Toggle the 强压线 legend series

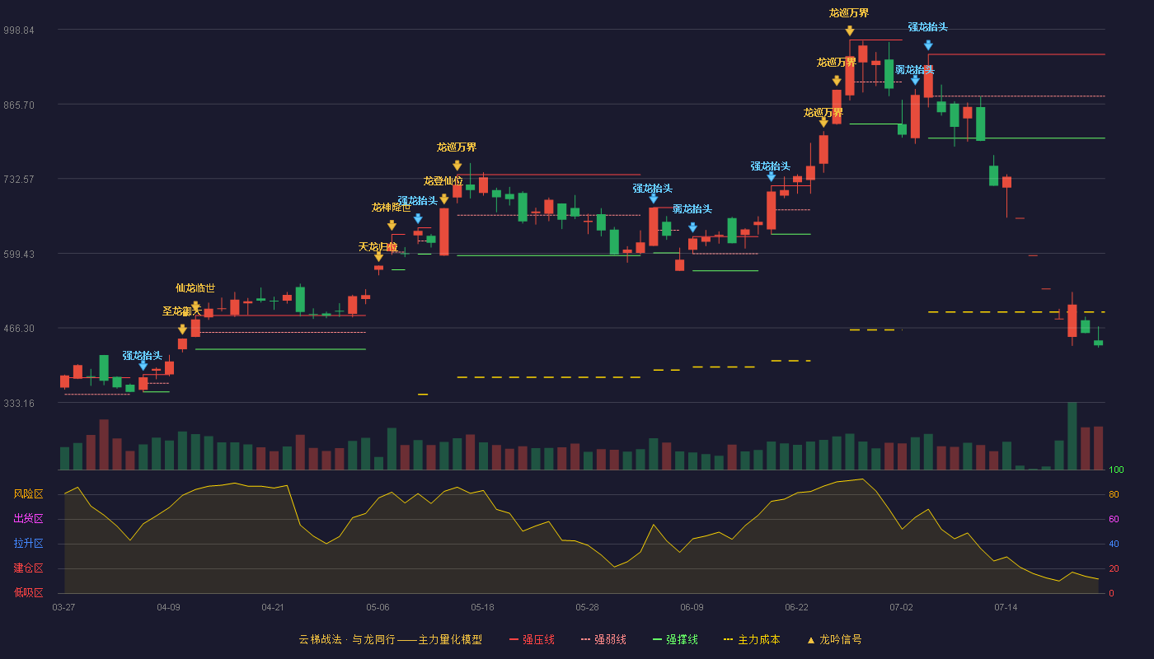532,639
